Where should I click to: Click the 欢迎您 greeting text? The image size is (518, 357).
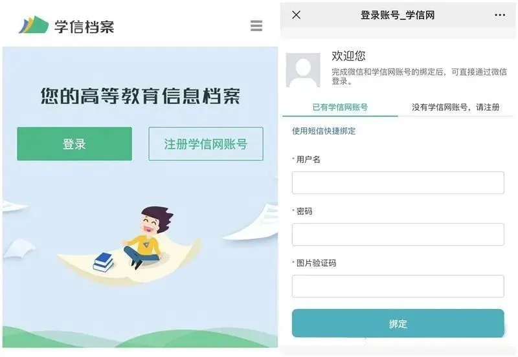pyautogui.click(x=348, y=56)
